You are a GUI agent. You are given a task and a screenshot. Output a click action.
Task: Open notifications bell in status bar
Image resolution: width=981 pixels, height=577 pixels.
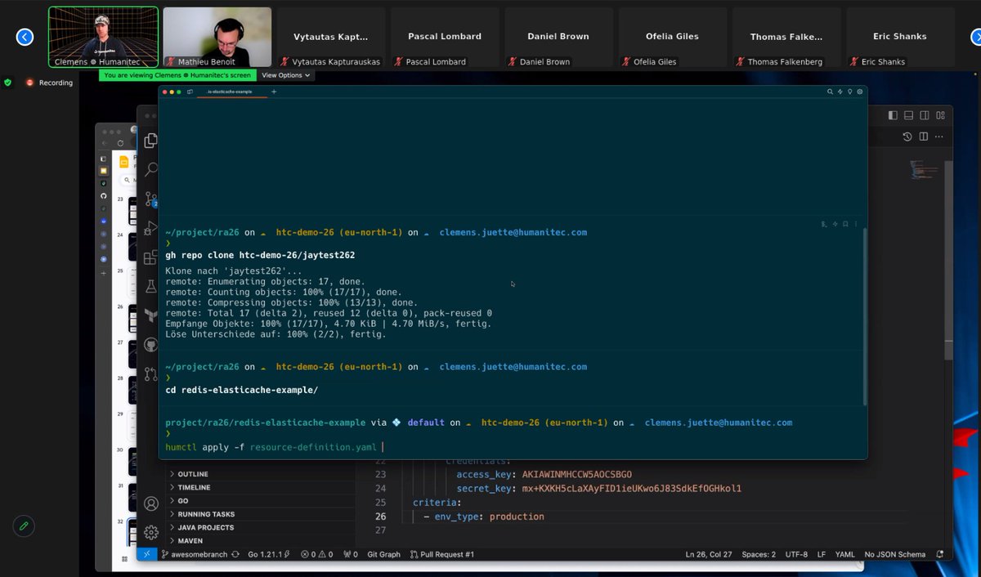coord(940,554)
